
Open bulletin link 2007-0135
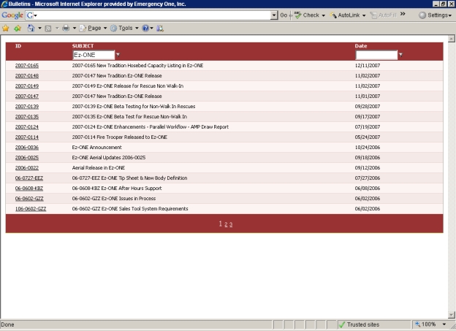(27, 117)
